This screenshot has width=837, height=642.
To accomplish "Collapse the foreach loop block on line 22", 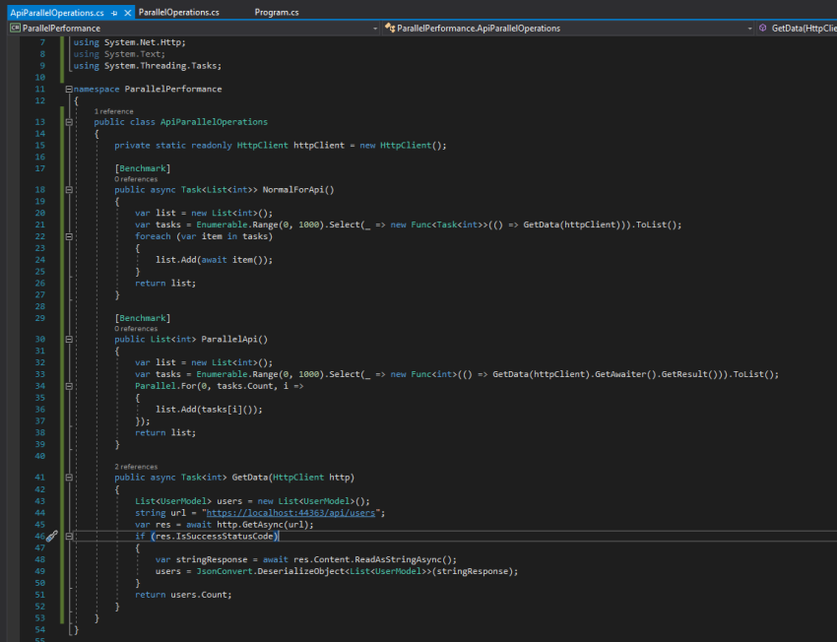I will pos(69,236).
